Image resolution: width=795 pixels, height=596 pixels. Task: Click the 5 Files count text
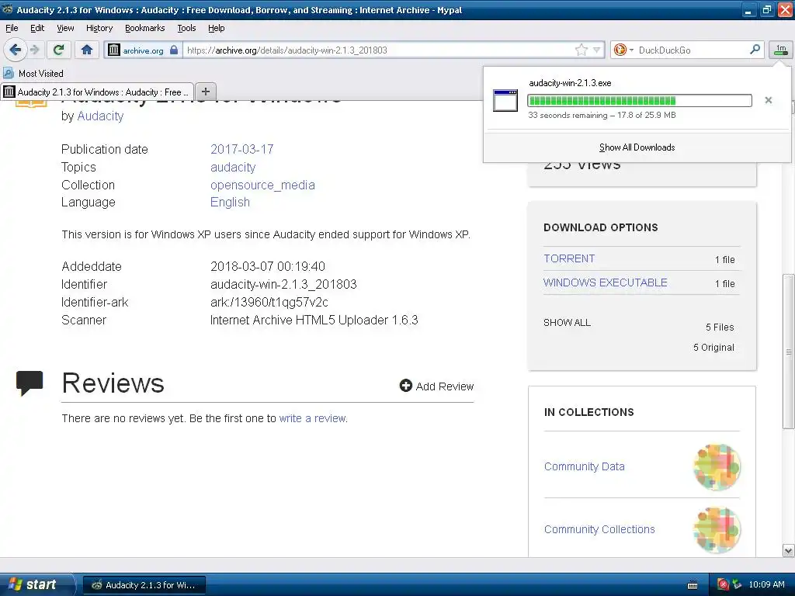click(720, 327)
